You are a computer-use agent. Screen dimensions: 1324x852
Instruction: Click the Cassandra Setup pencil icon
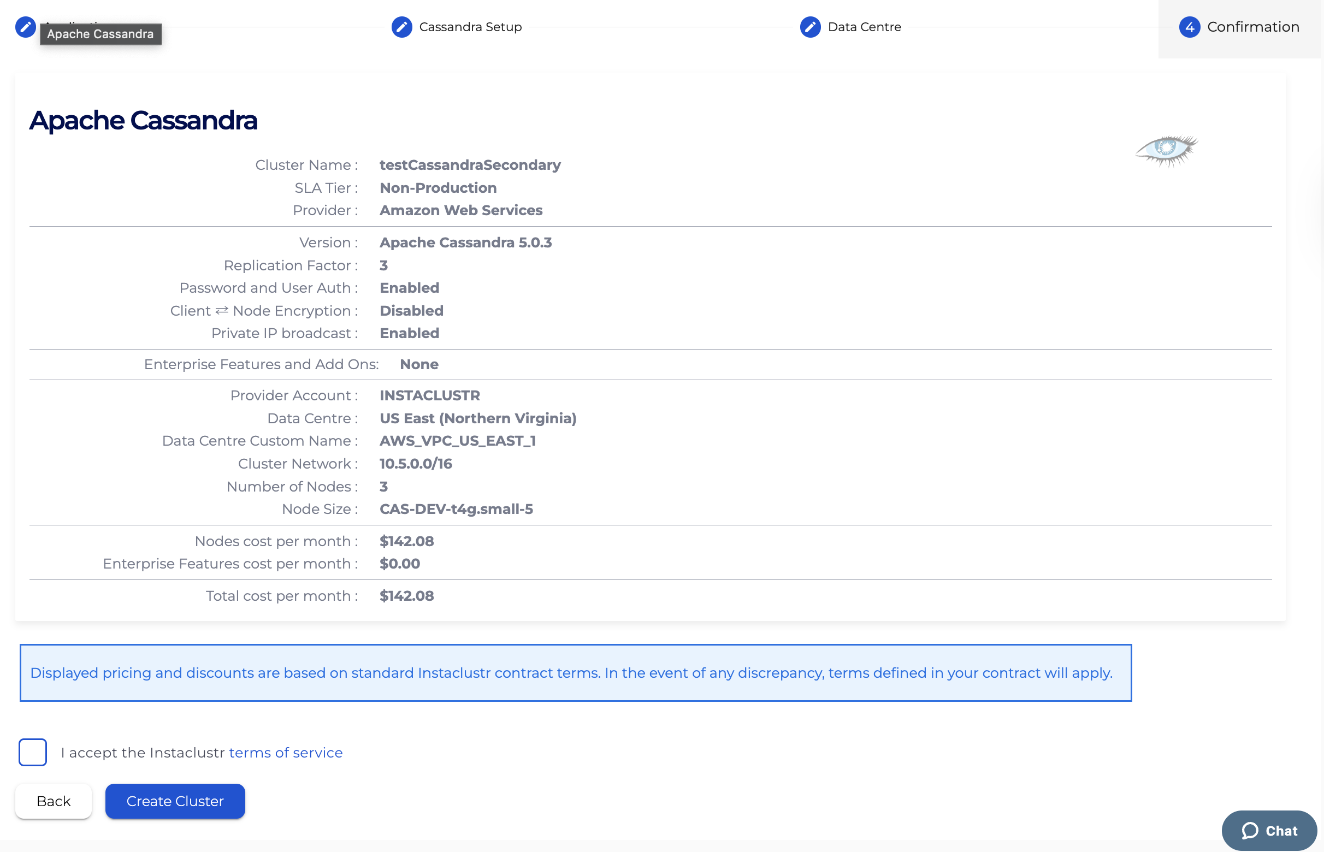coord(401,27)
